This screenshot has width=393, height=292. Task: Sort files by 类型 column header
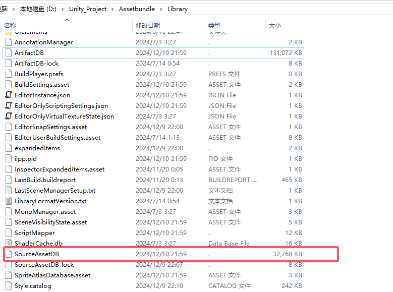point(214,25)
